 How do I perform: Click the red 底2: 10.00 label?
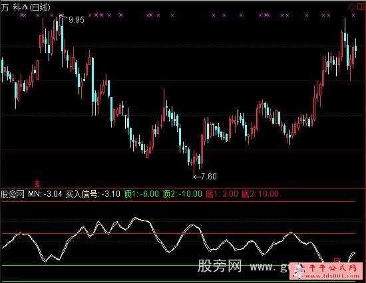pyautogui.click(x=260, y=194)
